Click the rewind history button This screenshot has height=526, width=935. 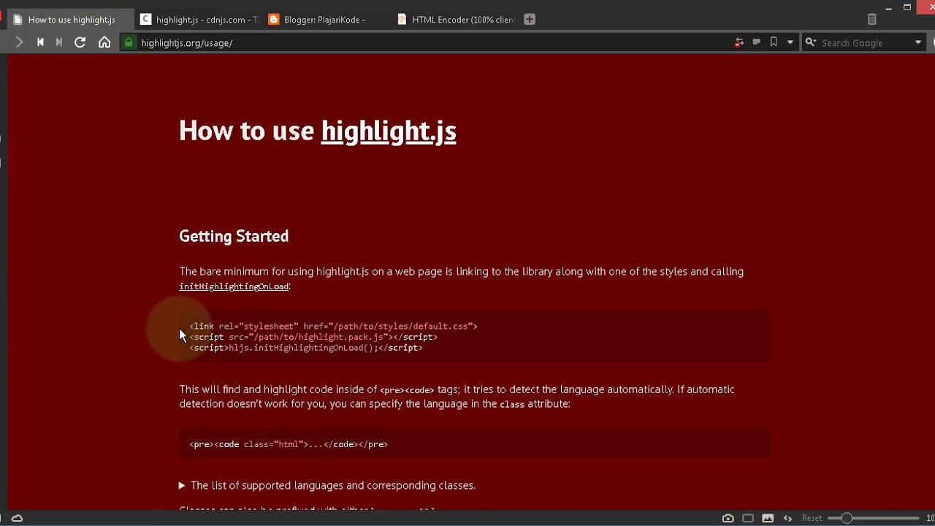[x=40, y=42]
